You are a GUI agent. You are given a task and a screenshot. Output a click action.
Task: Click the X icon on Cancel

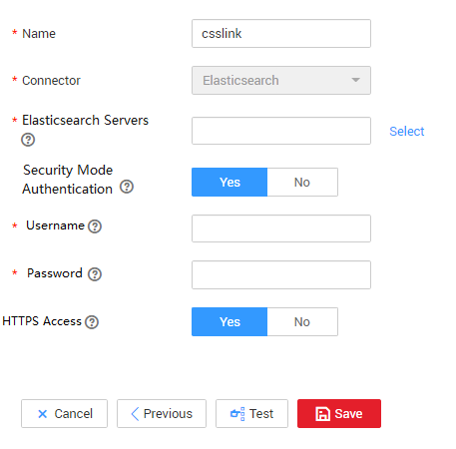point(43,414)
